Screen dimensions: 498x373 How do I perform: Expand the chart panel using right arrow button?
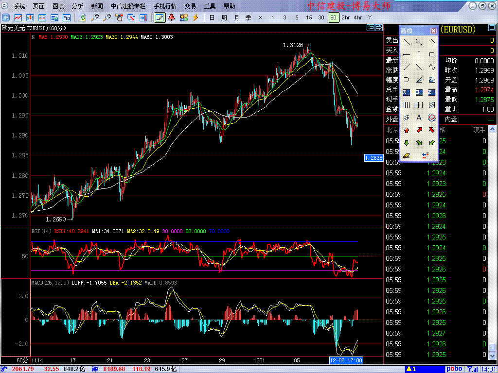pos(378,28)
